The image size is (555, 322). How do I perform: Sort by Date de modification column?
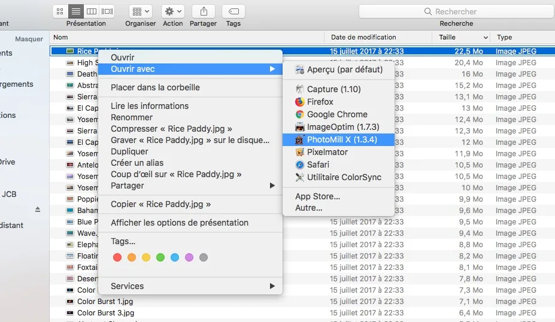pos(363,37)
